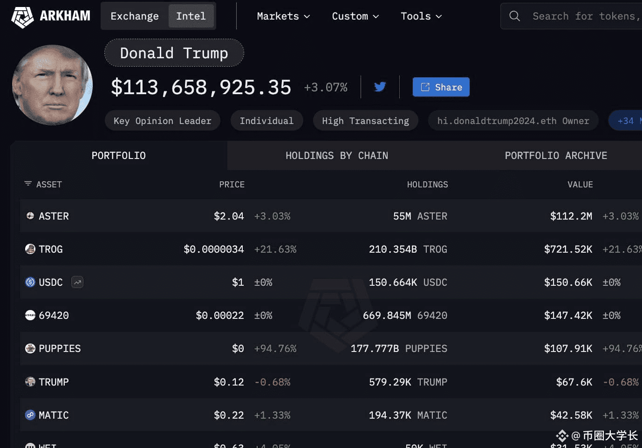Viewport: 642px width, 448px height.
Task: Open the USDC chart trend icon
Action: 77,282
